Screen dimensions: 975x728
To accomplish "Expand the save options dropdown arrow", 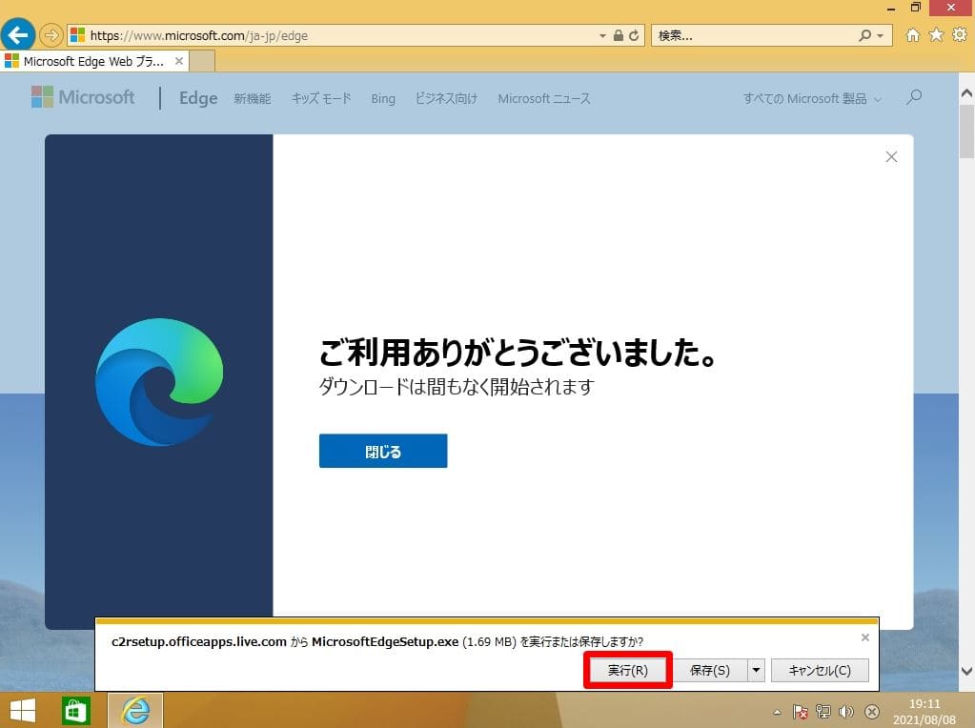I will [756, 670].
